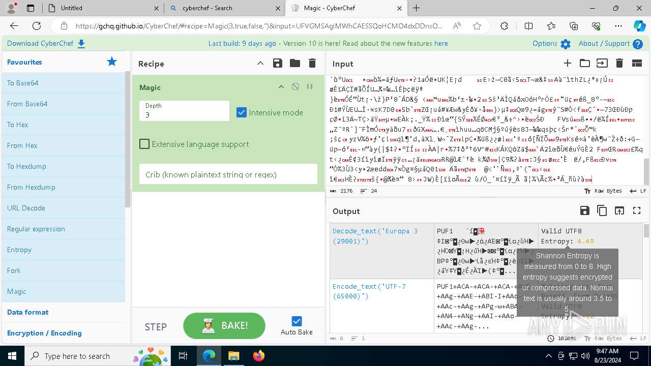Toggle the Intensive mode checkbox

point(242,112)
